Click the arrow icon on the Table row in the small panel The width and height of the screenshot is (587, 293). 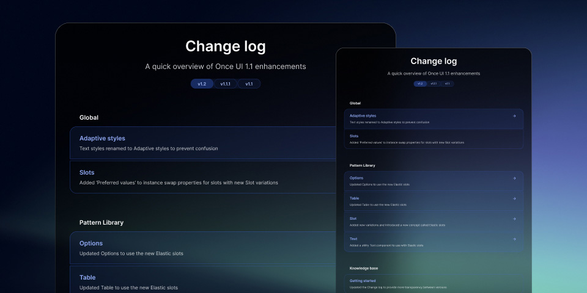(514, 198)
